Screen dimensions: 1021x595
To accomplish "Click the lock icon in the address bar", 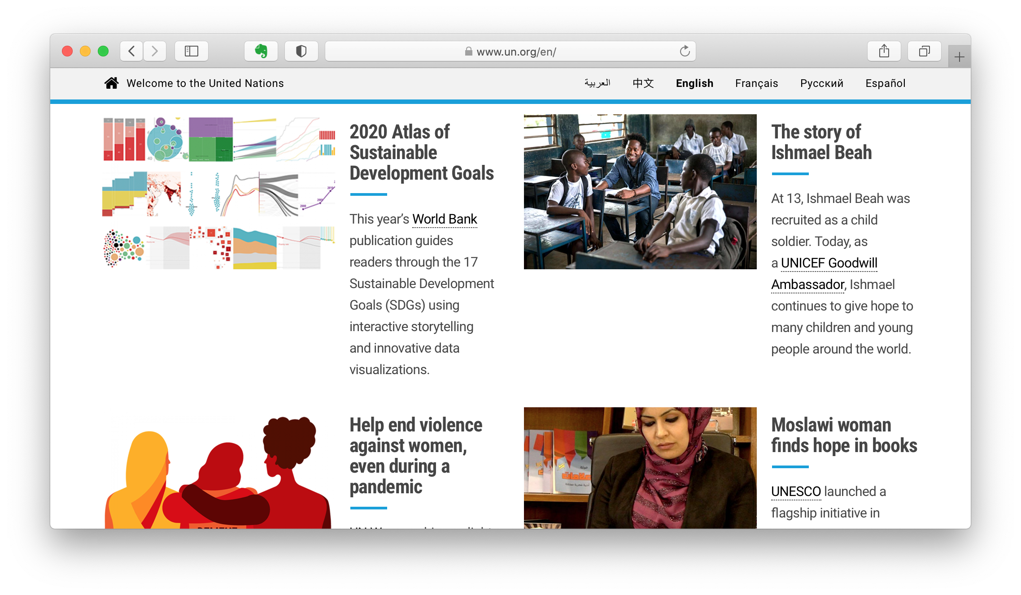I will click(x=469, y=52).
